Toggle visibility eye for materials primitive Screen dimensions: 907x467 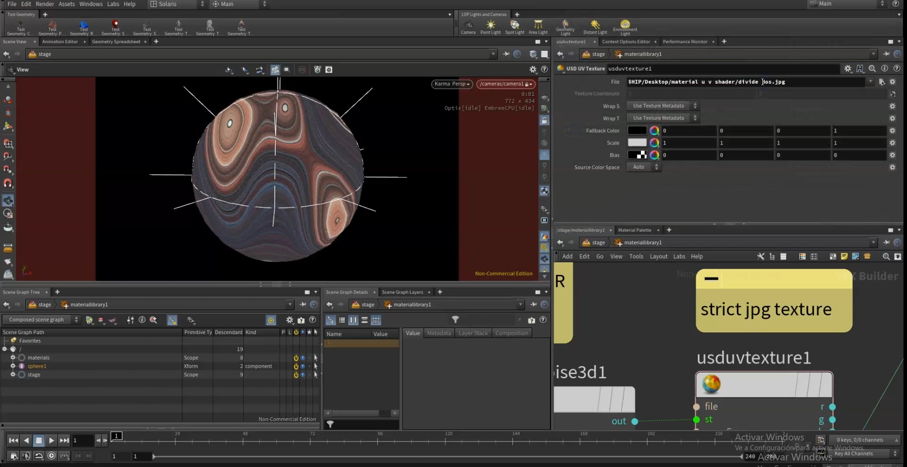(x=303, y=358)
